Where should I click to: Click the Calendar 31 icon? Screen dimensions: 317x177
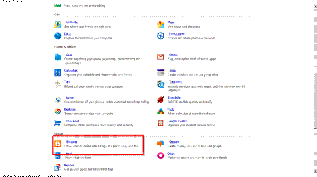click(x=57, y=73)
